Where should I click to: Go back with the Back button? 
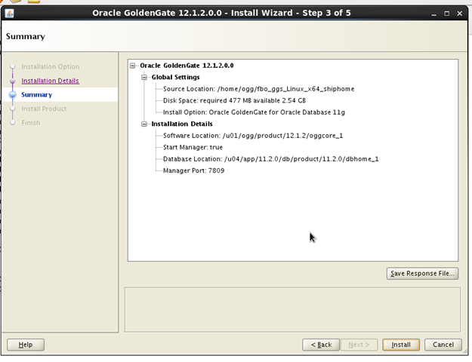321,345
